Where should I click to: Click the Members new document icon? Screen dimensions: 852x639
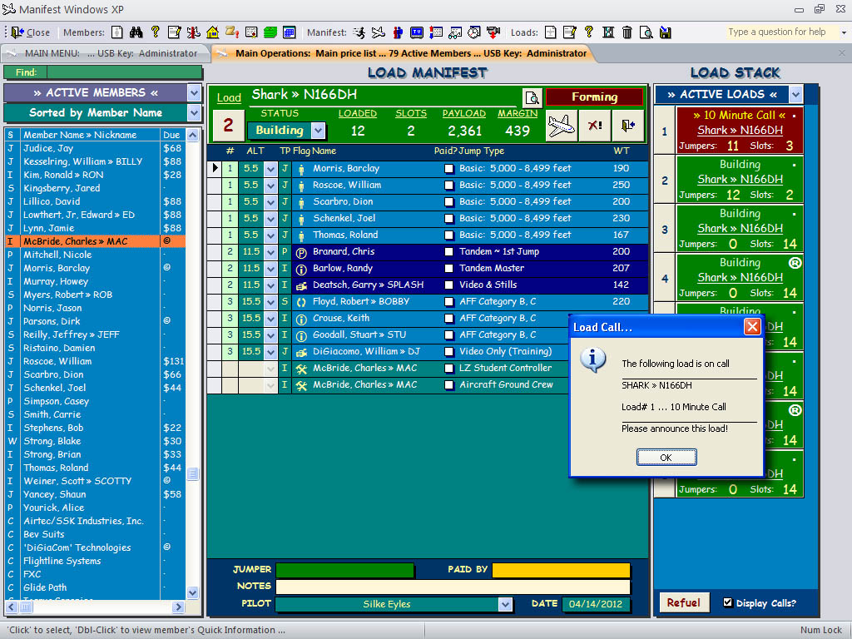point(116,32)
